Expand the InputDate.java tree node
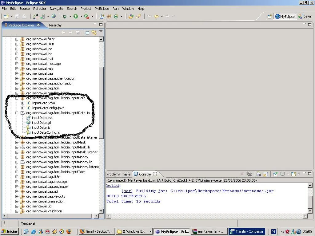Screen dimensions: 315x236 (22, 103)
